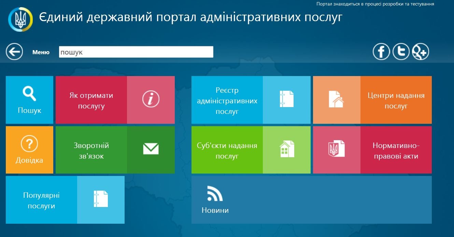Click the Ukrainian emblem portal logo
454x237 pixels.
click(20, 19)
